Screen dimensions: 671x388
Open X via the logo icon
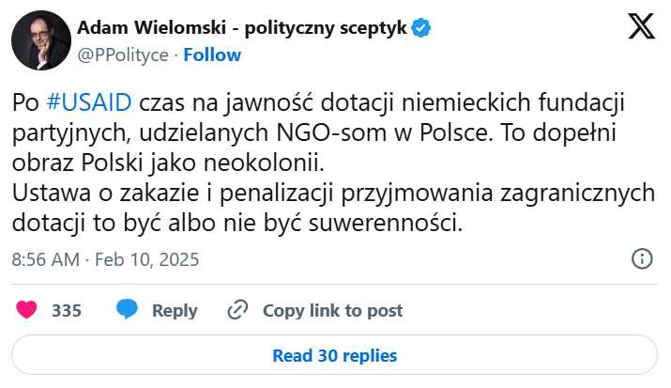(x=641, y=26)
